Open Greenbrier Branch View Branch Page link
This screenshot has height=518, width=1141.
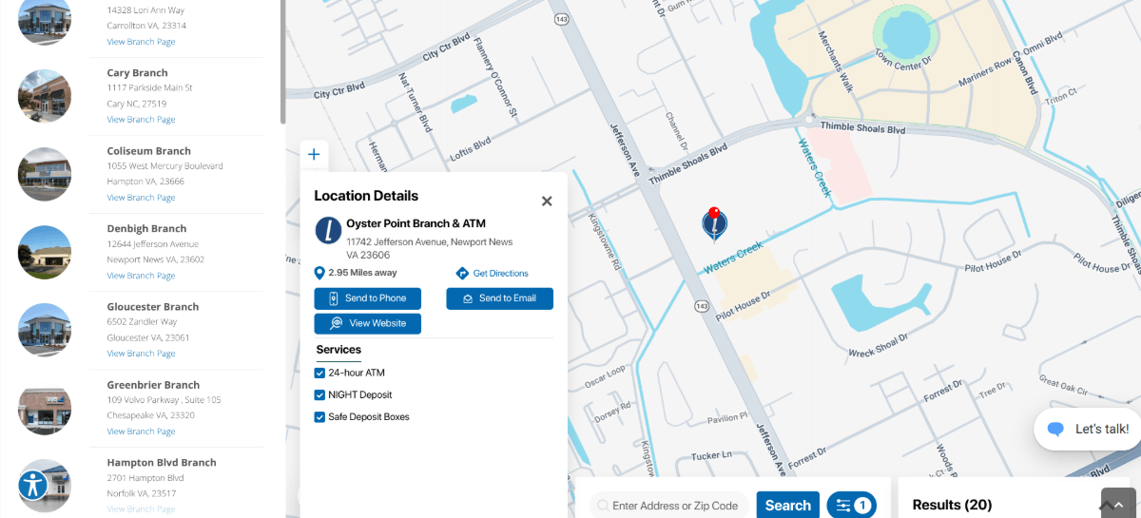(x=141, y=432)
